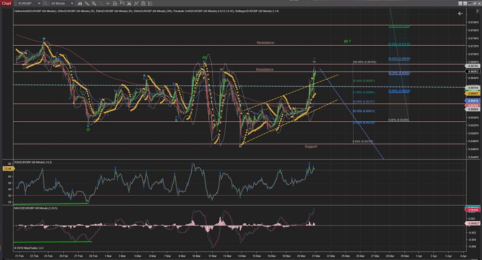Expand the EURGBP instrument dropdown
Image resolution: width=482 pixels, height=260 pixels.
[39, 4]
